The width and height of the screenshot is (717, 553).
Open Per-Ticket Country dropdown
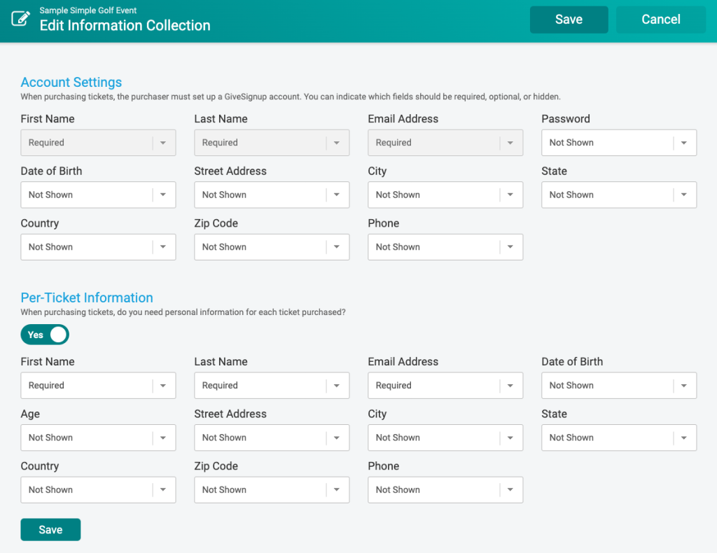click(x=98, y=489)
